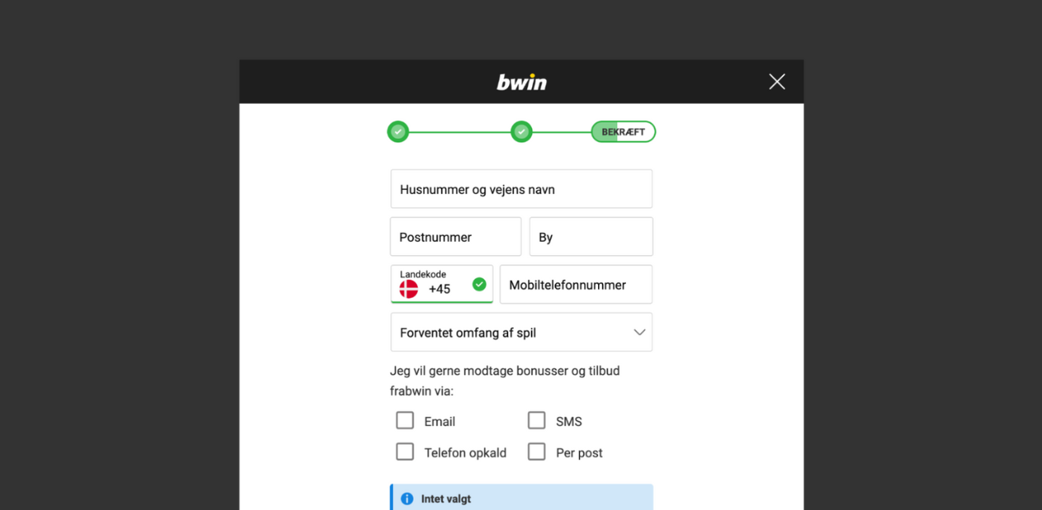The height and width of the screenshot is (510, 1042).
Task: Open the Landekode +45 country code selector
Action: pyautogui.click(x=442, y=284)
